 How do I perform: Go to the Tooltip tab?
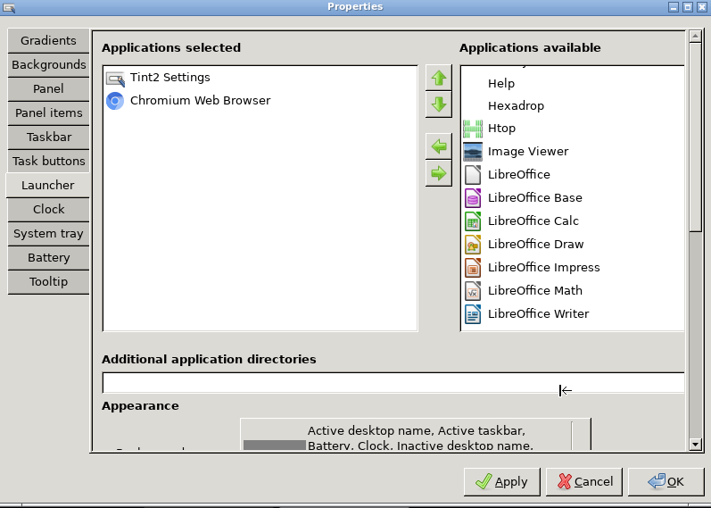pyautogui.click(x=48, y=281)
